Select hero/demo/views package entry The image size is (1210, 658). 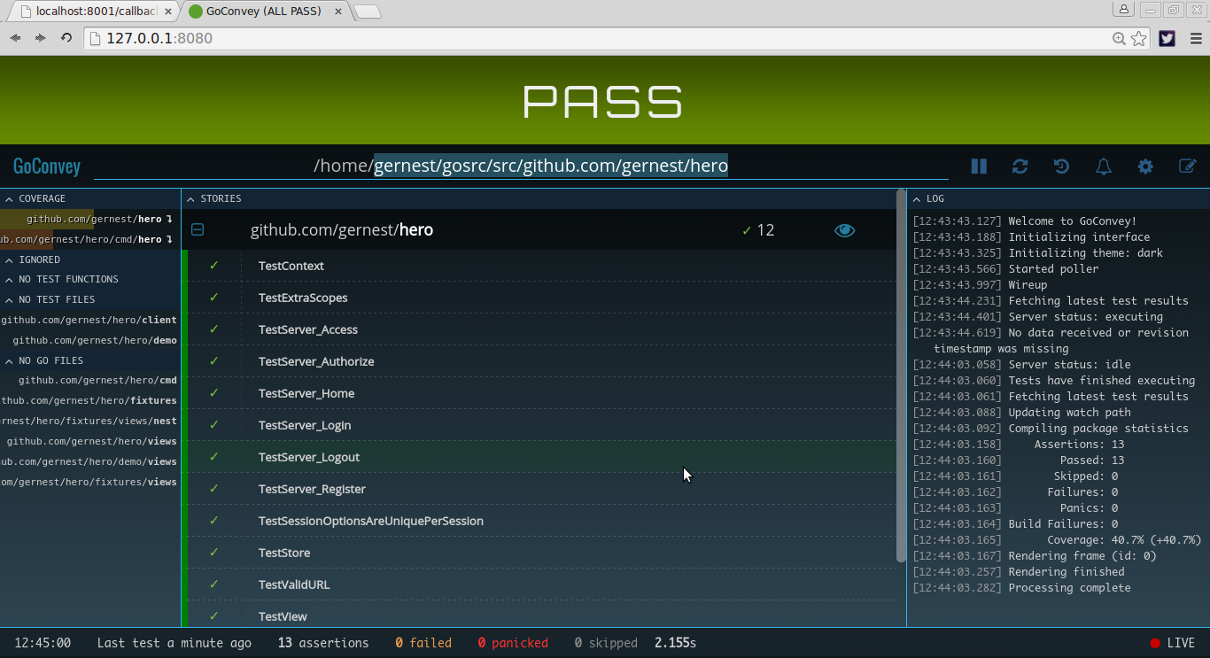tap(89, 462)
